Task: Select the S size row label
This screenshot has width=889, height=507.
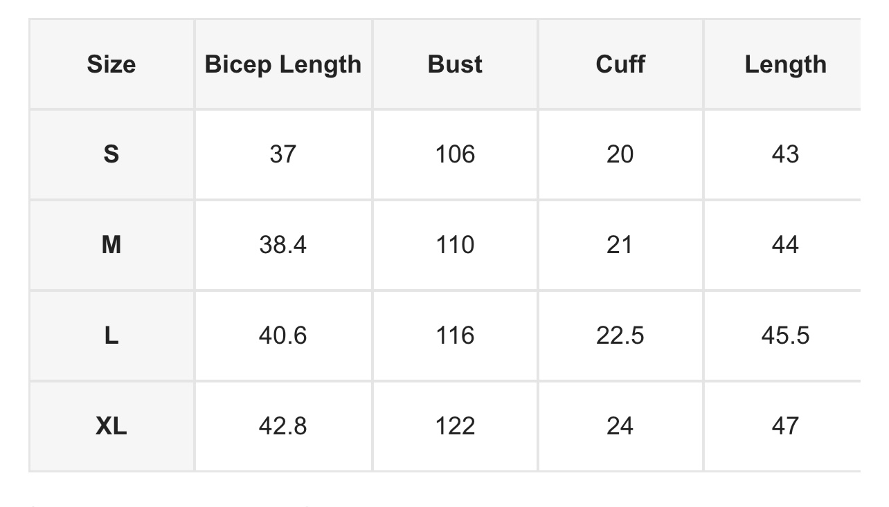Action: point(111,154)
